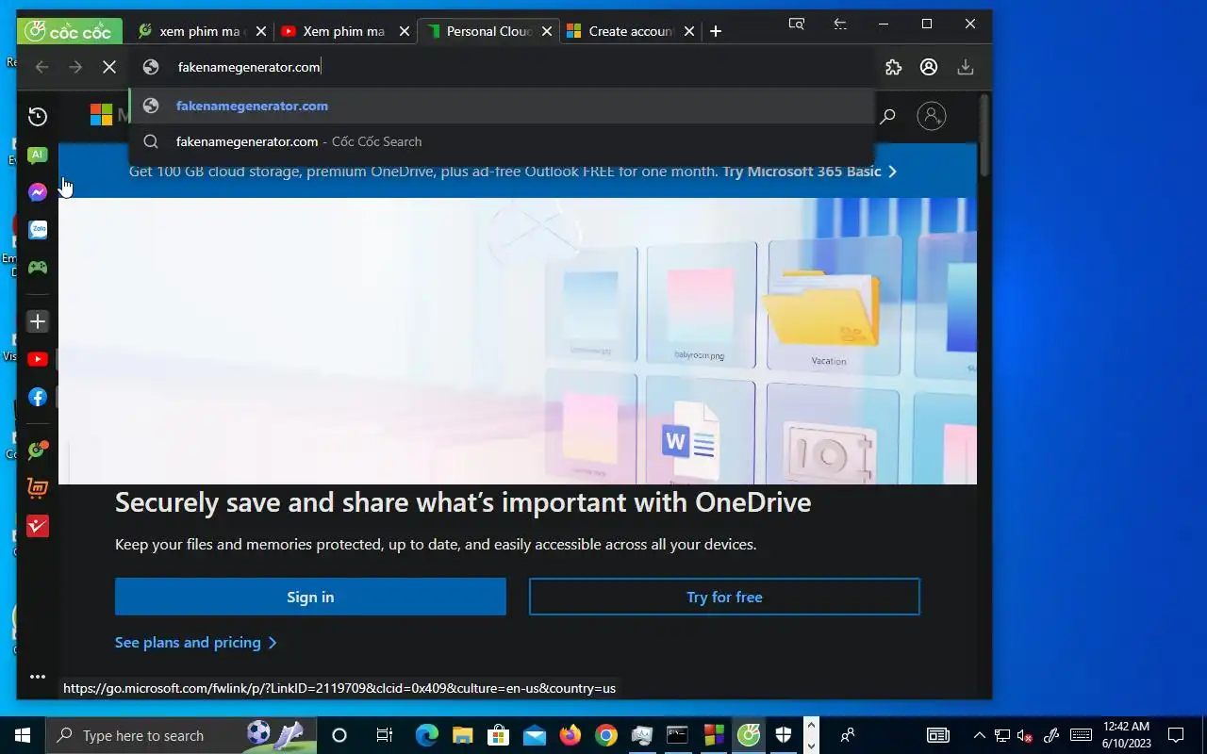Open Microsoft Edge from the taskbar
Viewport: 1207px width, 754px height.
tap(427, 735)
